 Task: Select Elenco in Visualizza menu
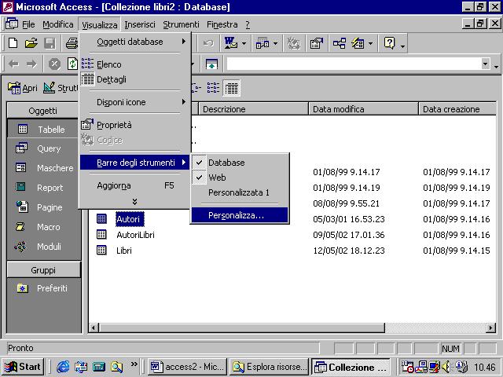point(134,64)
